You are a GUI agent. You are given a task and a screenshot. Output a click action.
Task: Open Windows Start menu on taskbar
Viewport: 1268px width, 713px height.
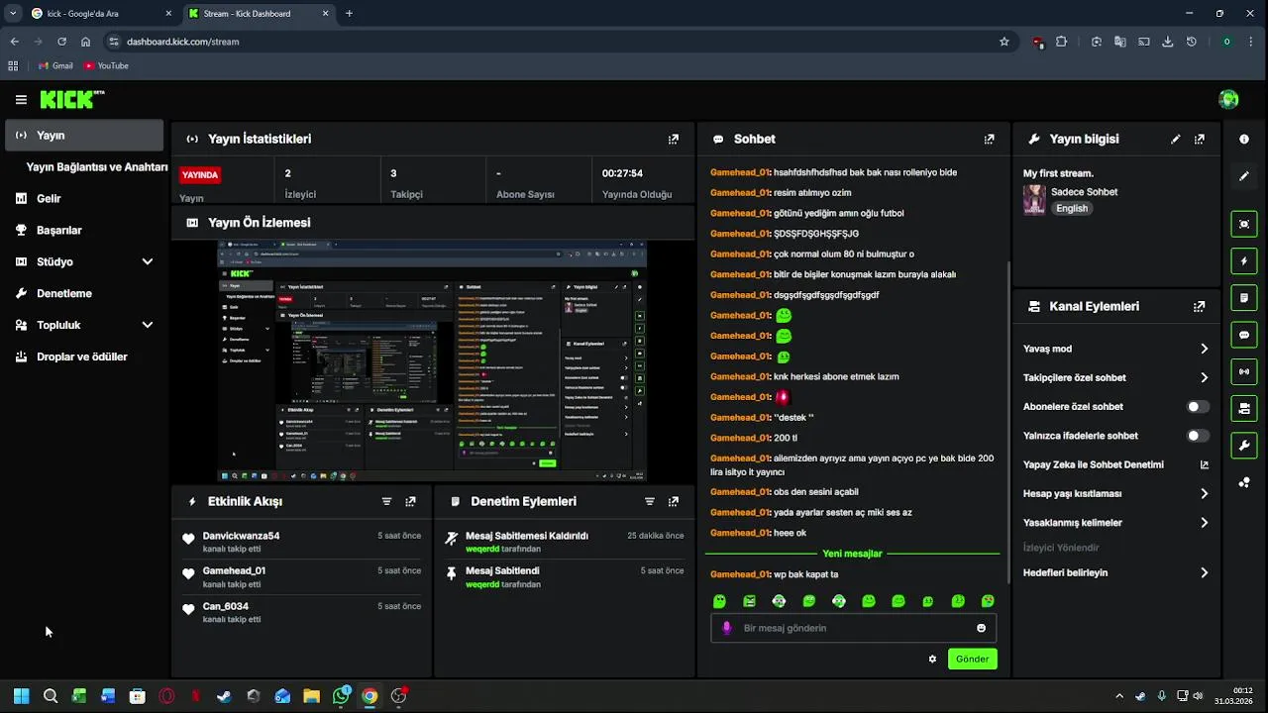[x=21, y=696]
